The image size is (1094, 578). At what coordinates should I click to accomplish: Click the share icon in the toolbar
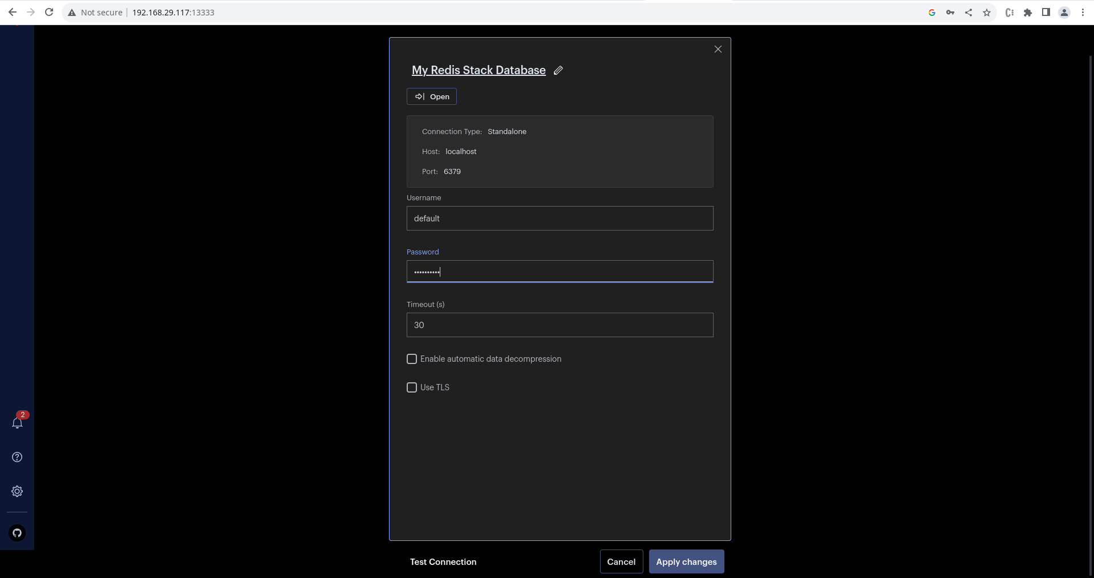pos(969,12)
